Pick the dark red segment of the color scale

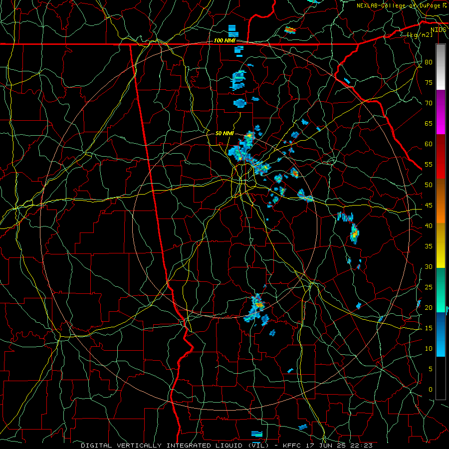click(441, 157)
